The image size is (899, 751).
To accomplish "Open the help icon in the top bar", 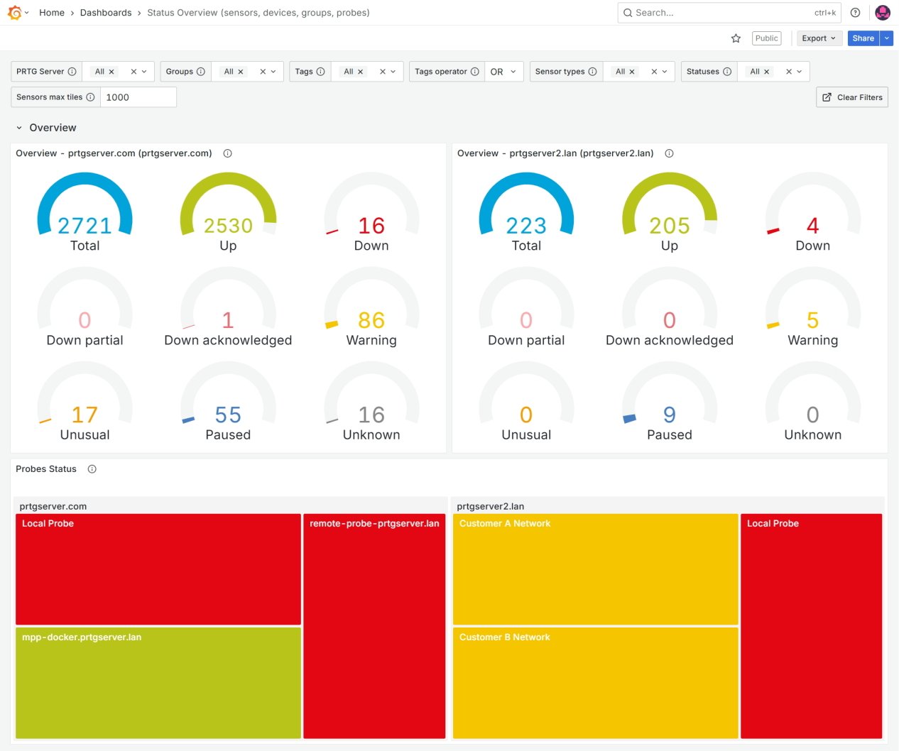I will tap(855, 12).
